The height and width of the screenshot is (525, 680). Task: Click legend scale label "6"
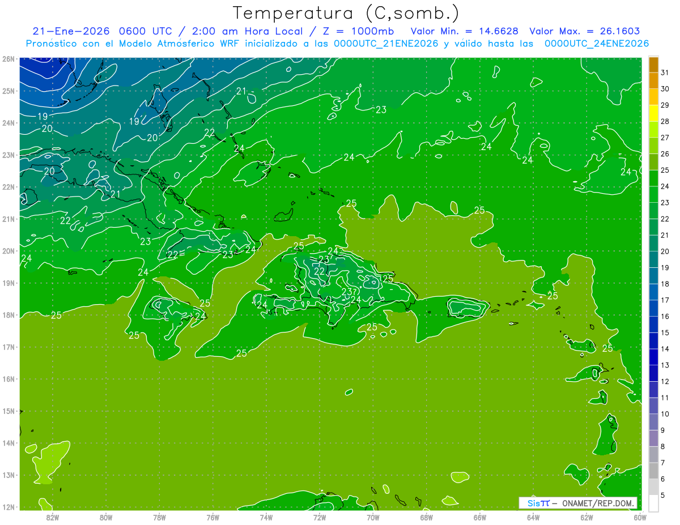coord(663,479)
